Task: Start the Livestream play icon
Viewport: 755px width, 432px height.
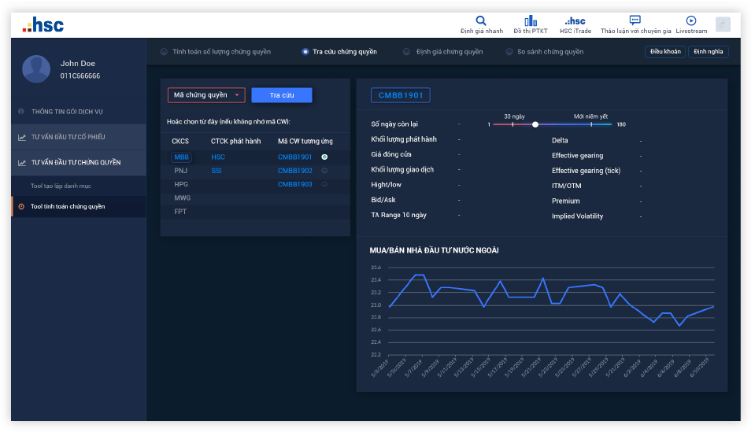Action: point(691,20)
